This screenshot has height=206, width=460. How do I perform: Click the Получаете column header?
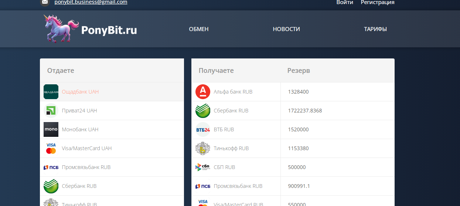click(x=216, y=71)
